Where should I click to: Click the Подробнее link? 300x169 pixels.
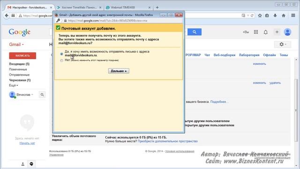(x=219, y=102)
